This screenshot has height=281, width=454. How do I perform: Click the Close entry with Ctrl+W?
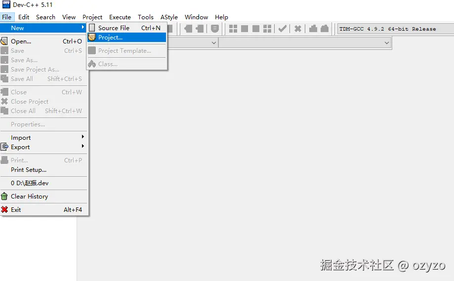pos(43,92)
